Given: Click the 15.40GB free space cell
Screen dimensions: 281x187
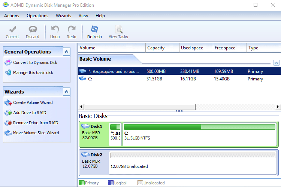Looking at the screenshot, I should pyautogui.click(x=222, y=79).
